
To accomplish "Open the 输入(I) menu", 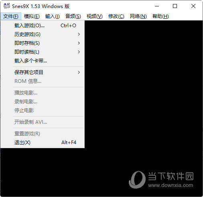I will click(x=52, y=16).
